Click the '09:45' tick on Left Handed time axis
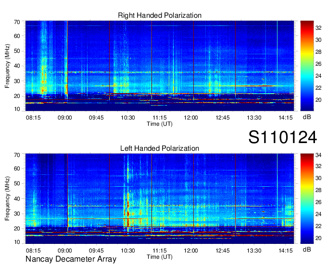The width and height of the screenshot is (327, 265). coord(96,251)
